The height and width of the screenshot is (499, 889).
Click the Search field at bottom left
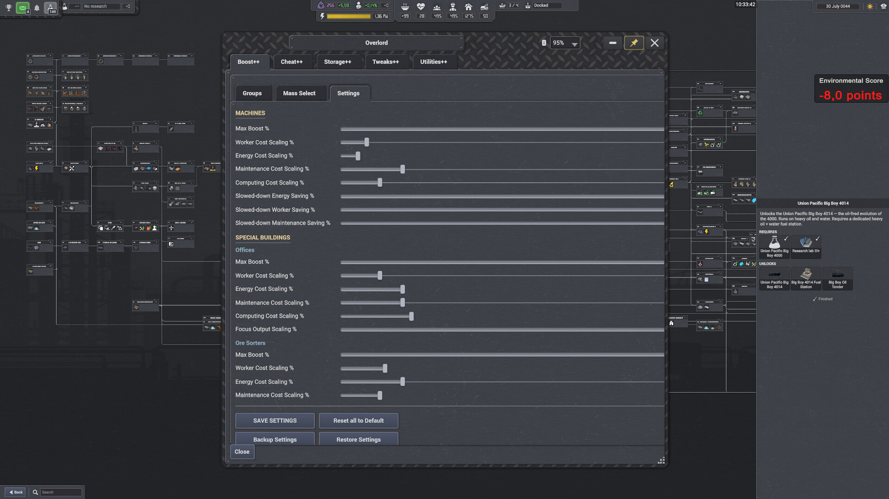(61, 492)
